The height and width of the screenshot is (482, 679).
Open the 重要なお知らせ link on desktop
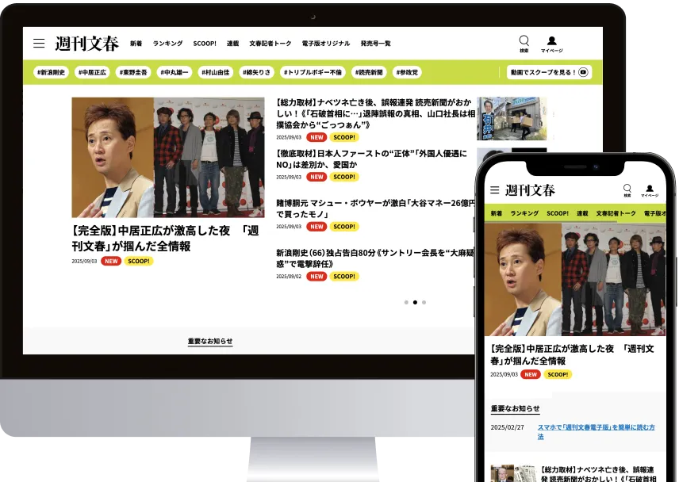click(210, 341)
